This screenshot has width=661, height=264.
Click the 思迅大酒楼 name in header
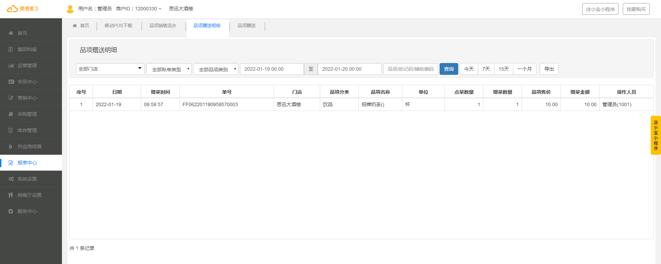click(181, 9)
